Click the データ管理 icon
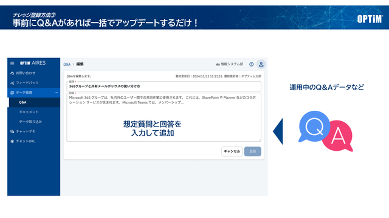Viewport: 389px width, 218px height. (x=12, y=93)
